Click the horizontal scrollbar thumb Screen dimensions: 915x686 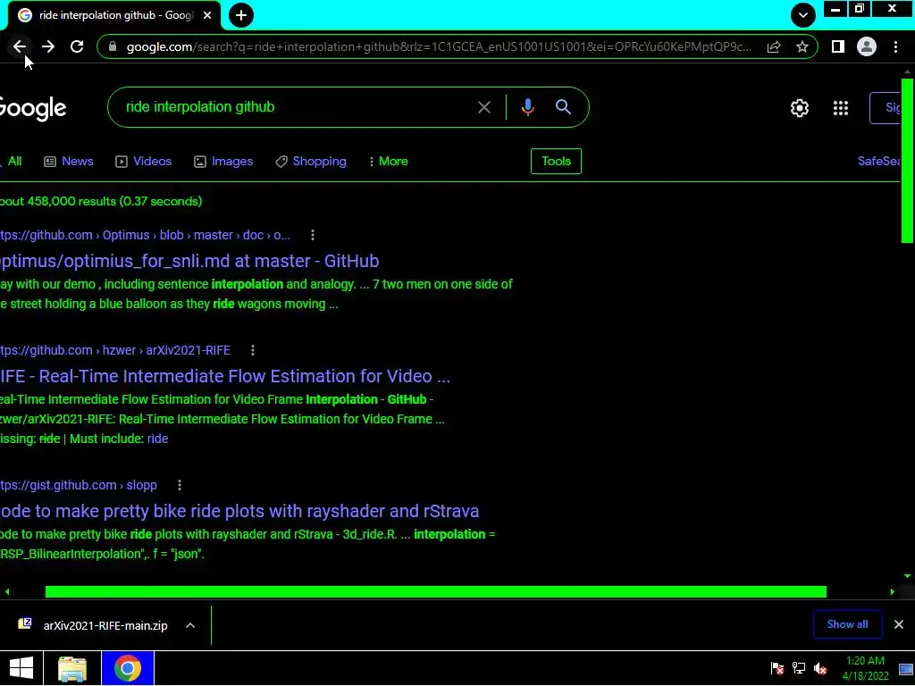click(435, 592)
